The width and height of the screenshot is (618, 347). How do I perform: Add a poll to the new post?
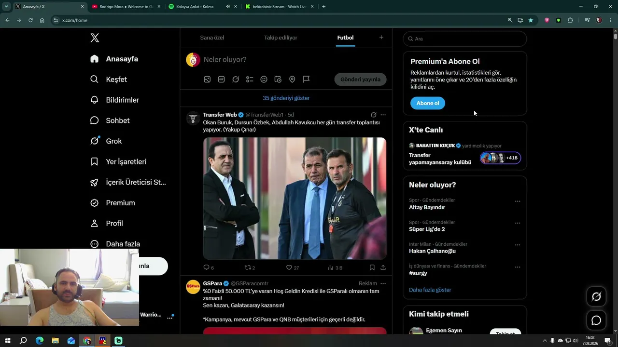coord(250,80)
